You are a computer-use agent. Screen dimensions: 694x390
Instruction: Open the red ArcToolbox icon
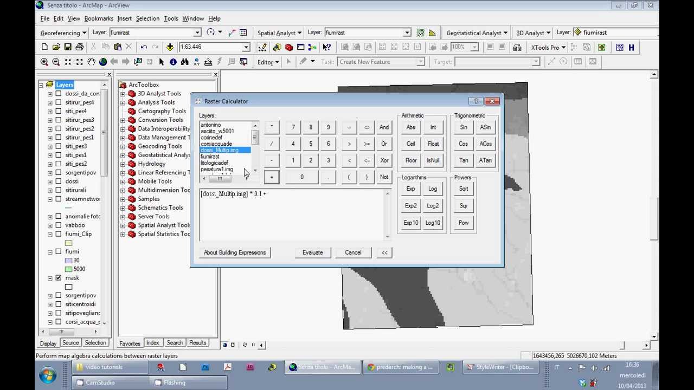click(x=289, y=47)
